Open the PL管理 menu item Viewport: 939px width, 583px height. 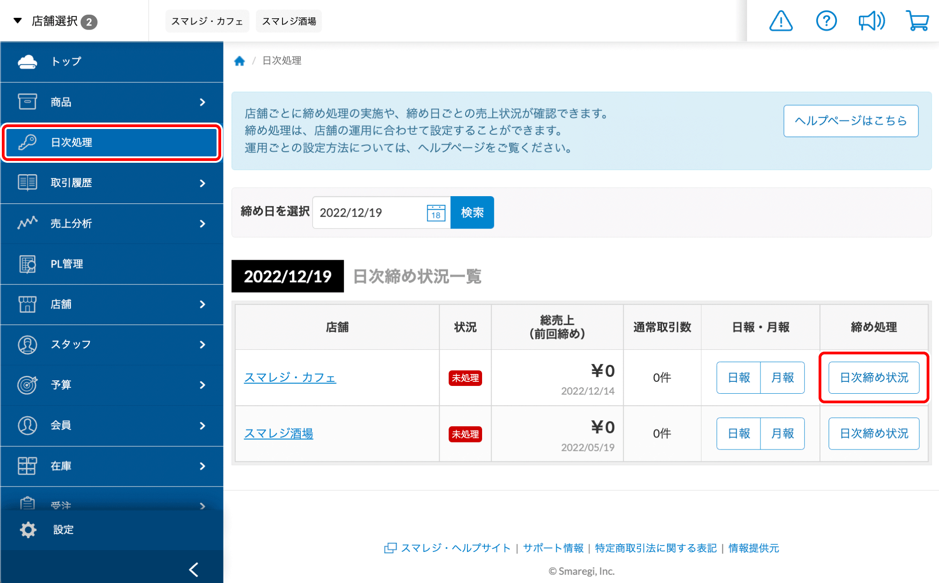tap(112, 264)
